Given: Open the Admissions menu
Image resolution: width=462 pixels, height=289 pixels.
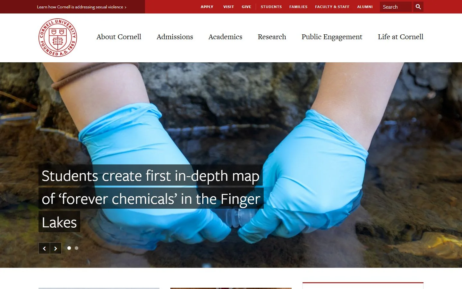Looking at the screenshot, I should click(x=175, y=37).
